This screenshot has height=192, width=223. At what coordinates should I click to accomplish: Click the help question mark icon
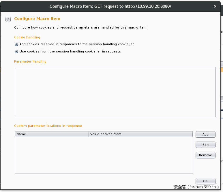8,19
